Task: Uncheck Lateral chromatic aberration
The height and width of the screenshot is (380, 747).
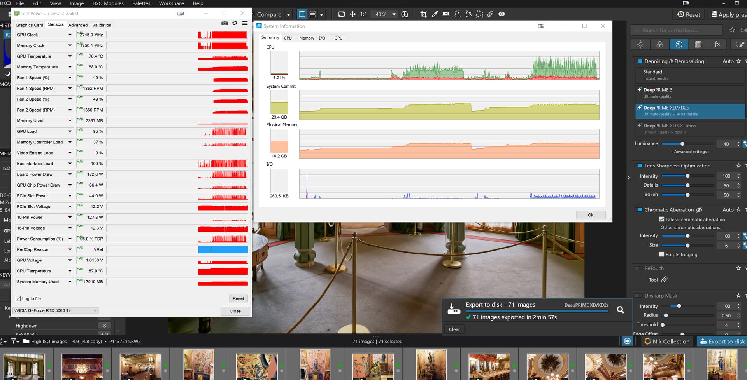Action: coord(662,220)
